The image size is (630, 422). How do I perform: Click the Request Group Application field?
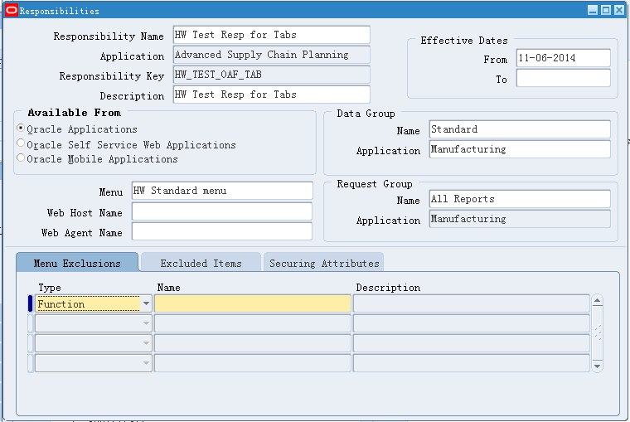(520, 219)
